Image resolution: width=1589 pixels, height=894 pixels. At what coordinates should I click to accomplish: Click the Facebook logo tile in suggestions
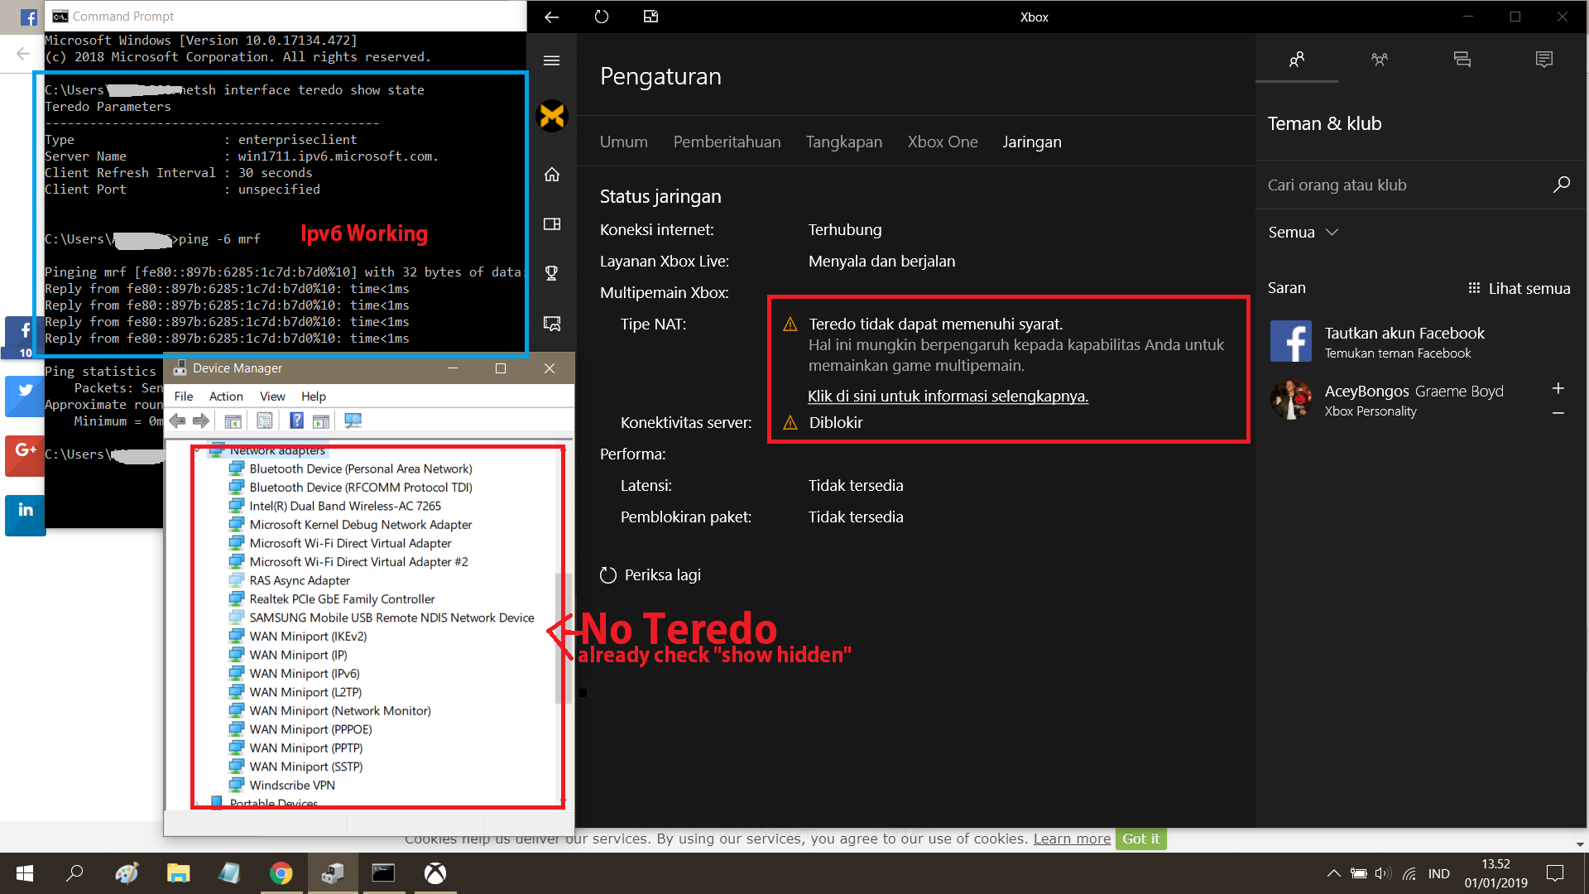click(x=1291, y=342)
